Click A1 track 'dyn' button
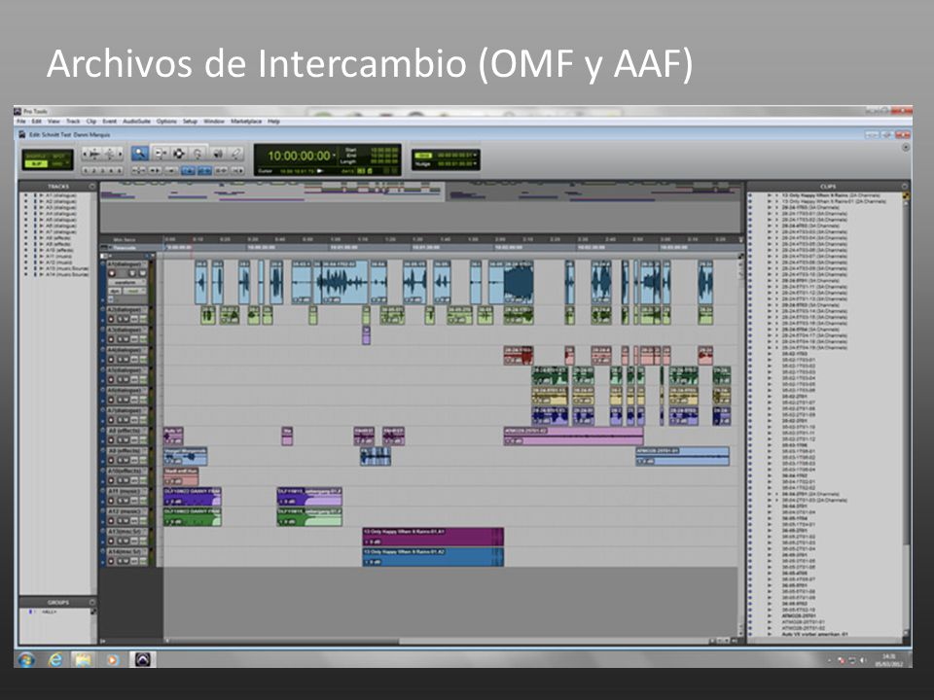Image resolution: width=934 pixels, height=700 pixels. (115, 291)
